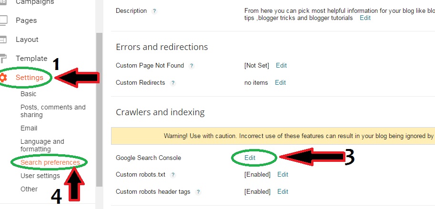Open help icon for Custom robots.txt
The image size is (435, 209).
coord(173,175)
